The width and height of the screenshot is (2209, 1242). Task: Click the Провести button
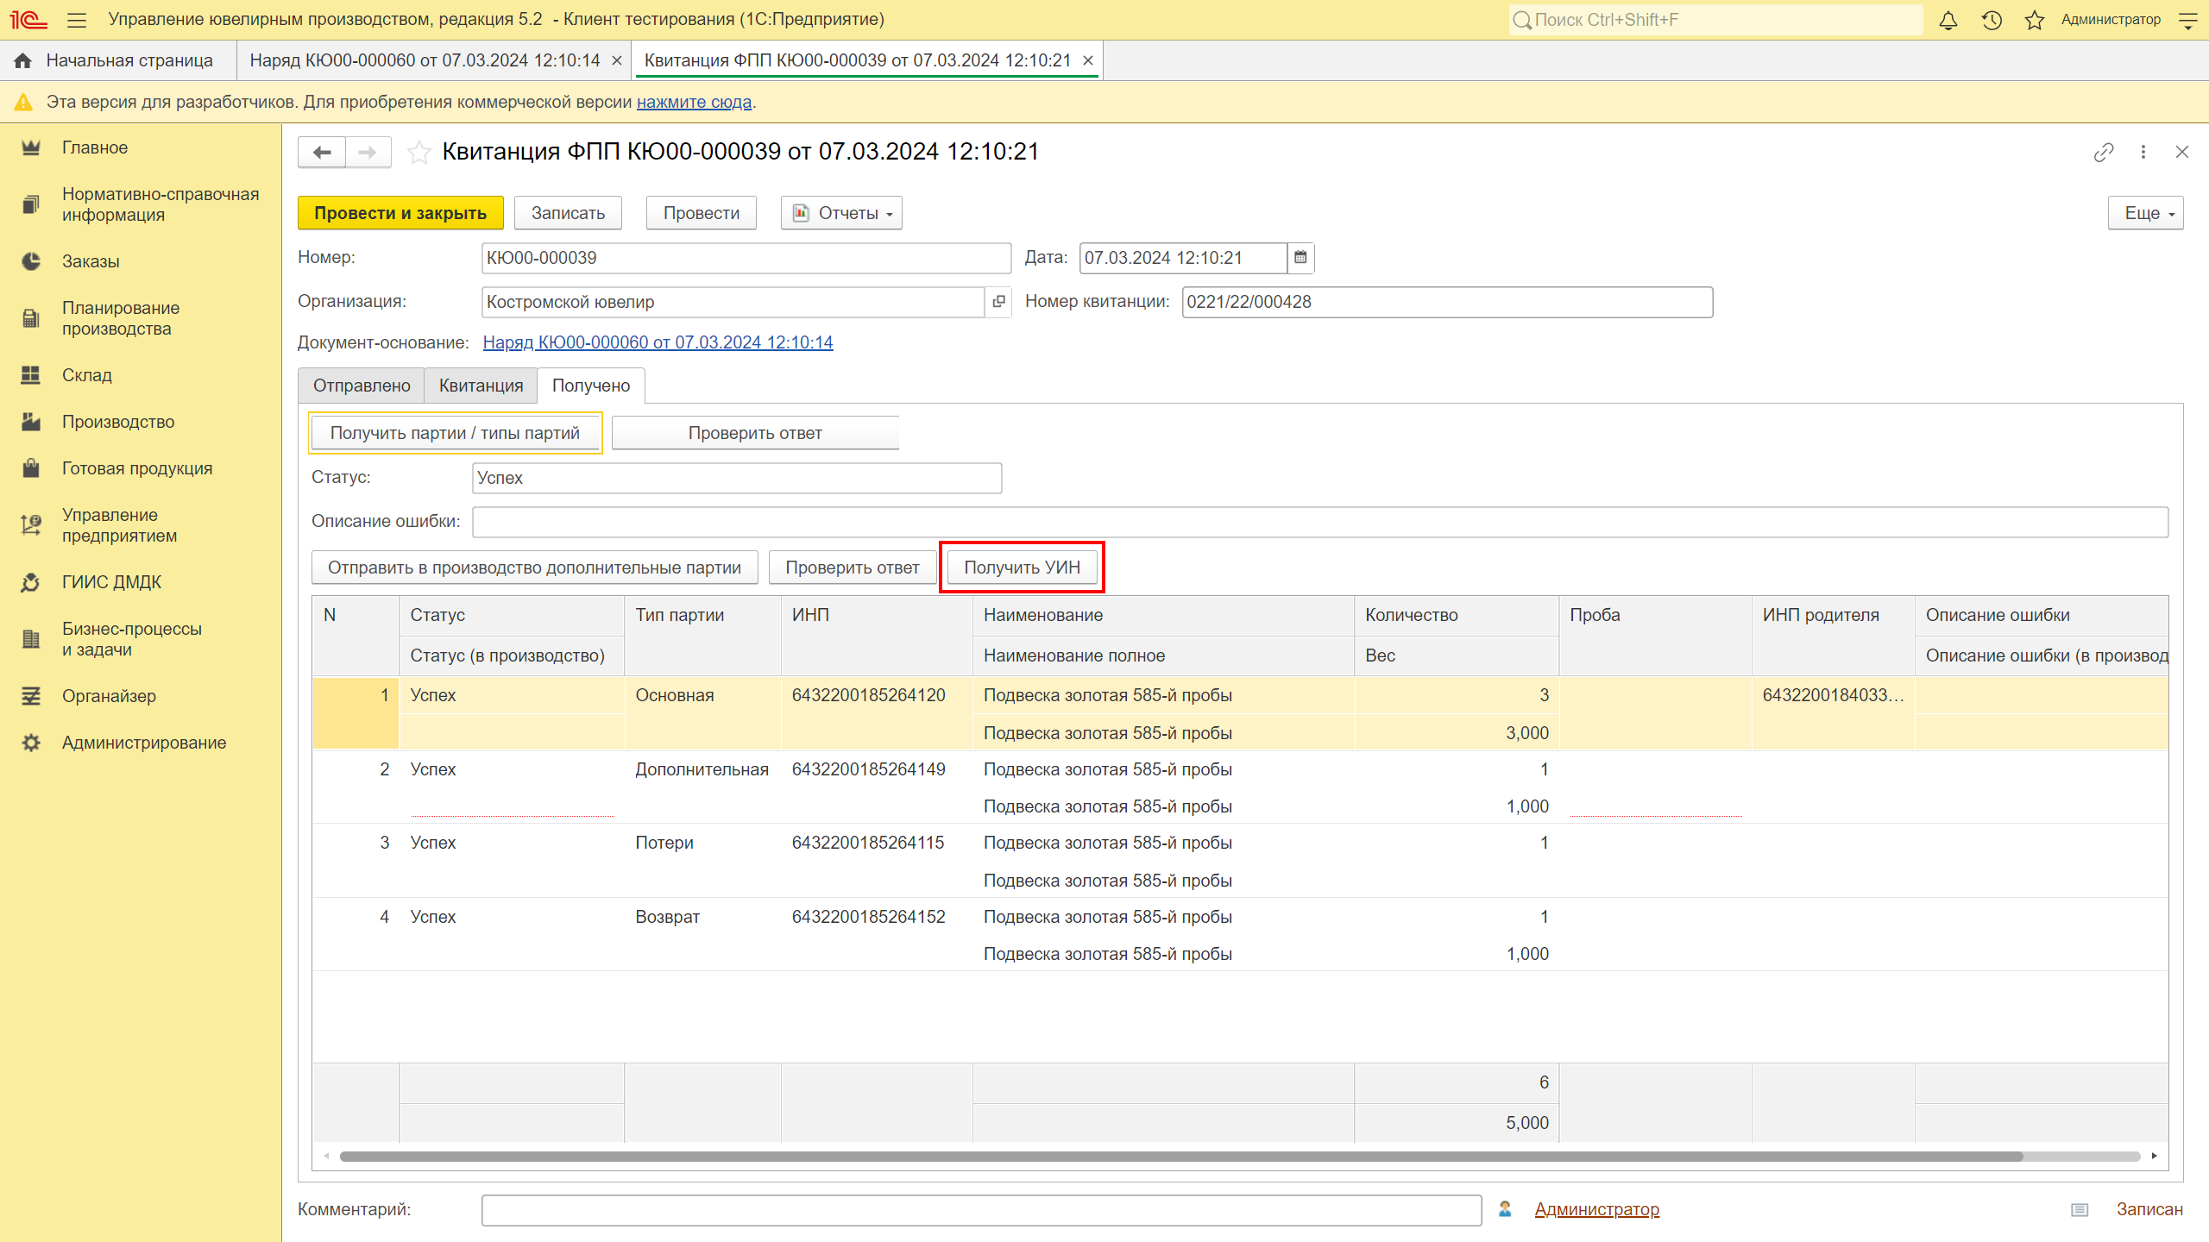(702, 213)
